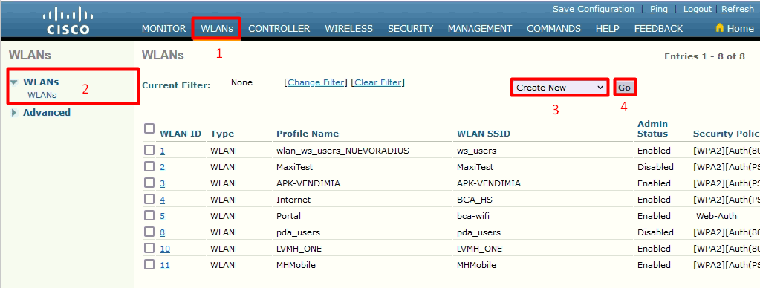Open WLAN ID 1 link

pyautogui.click(x=163, y=151)
